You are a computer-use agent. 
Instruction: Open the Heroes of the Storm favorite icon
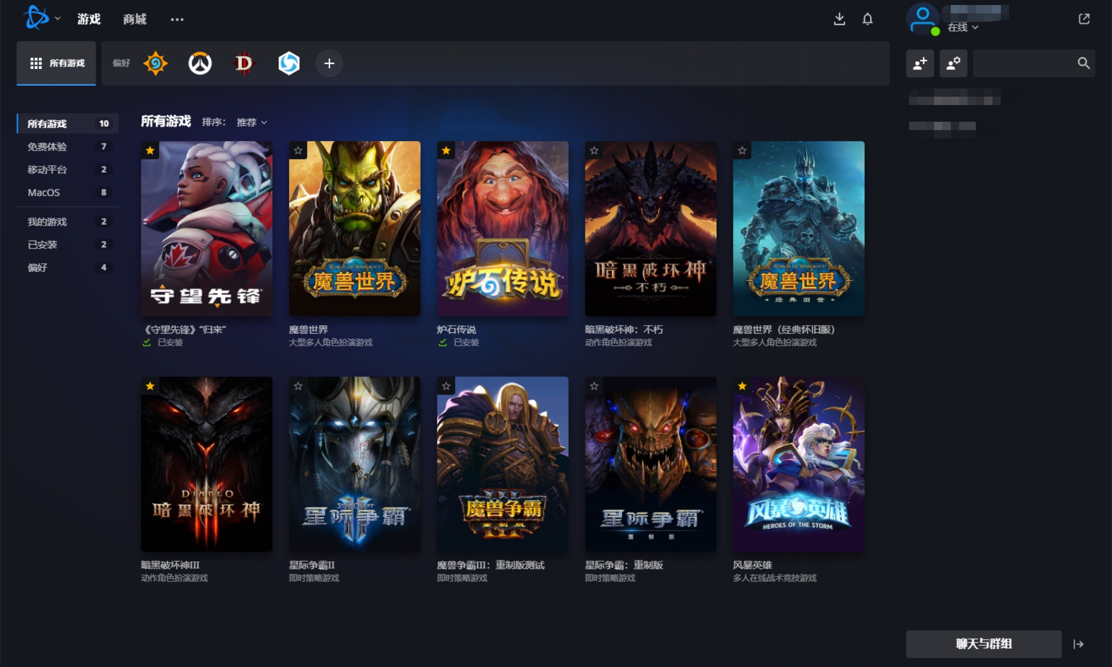pos(289,63)
